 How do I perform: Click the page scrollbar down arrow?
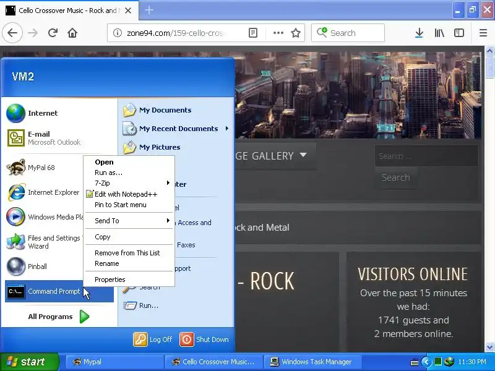489,347
